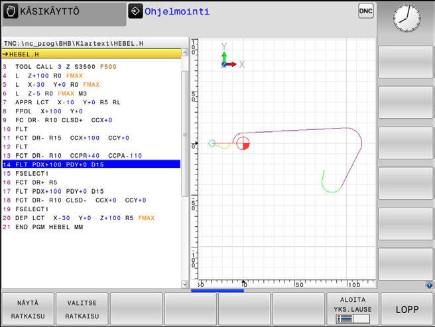This screenshot has width=435, height=327.
Task: Select line 21 END PGM HEBEL MM
Action: [92, 227]
